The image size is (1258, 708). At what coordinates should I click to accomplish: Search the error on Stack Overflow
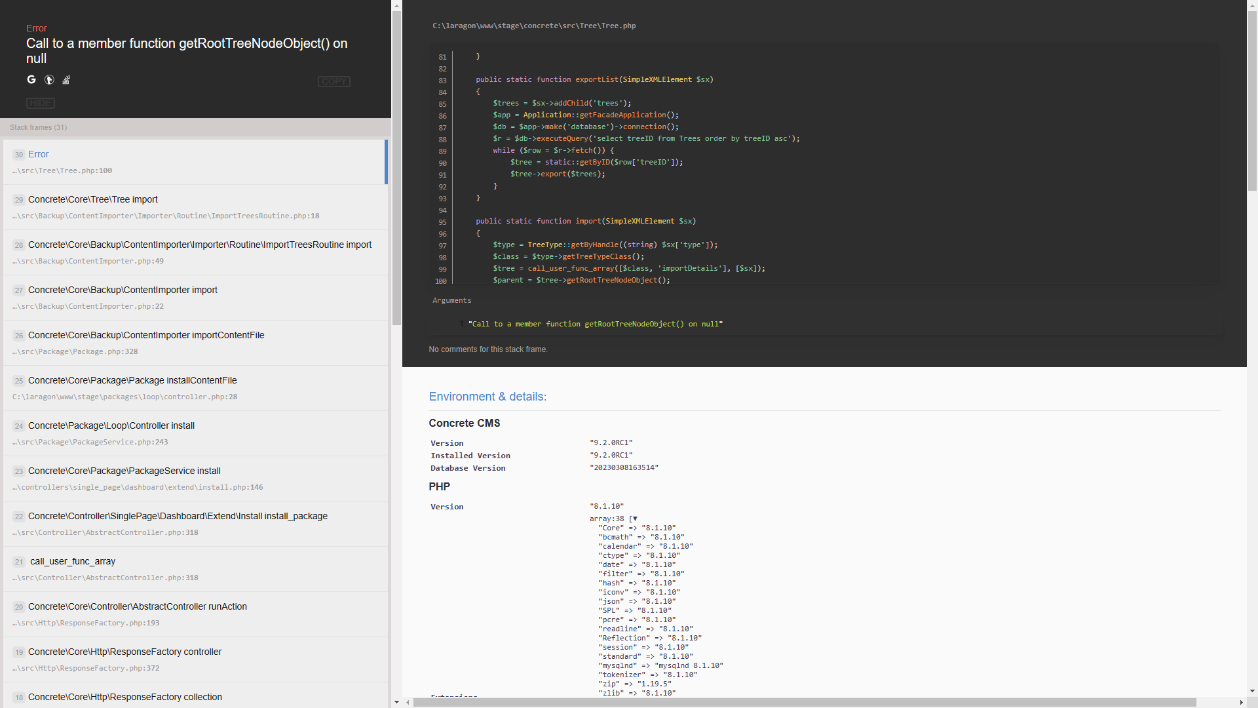point(66,79)
